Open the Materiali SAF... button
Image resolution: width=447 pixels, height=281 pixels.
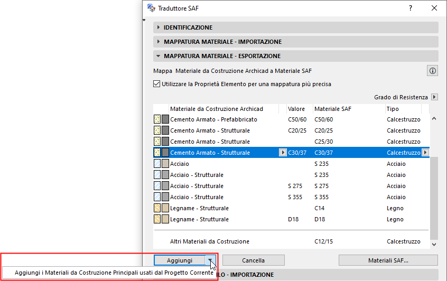[388, 260]
